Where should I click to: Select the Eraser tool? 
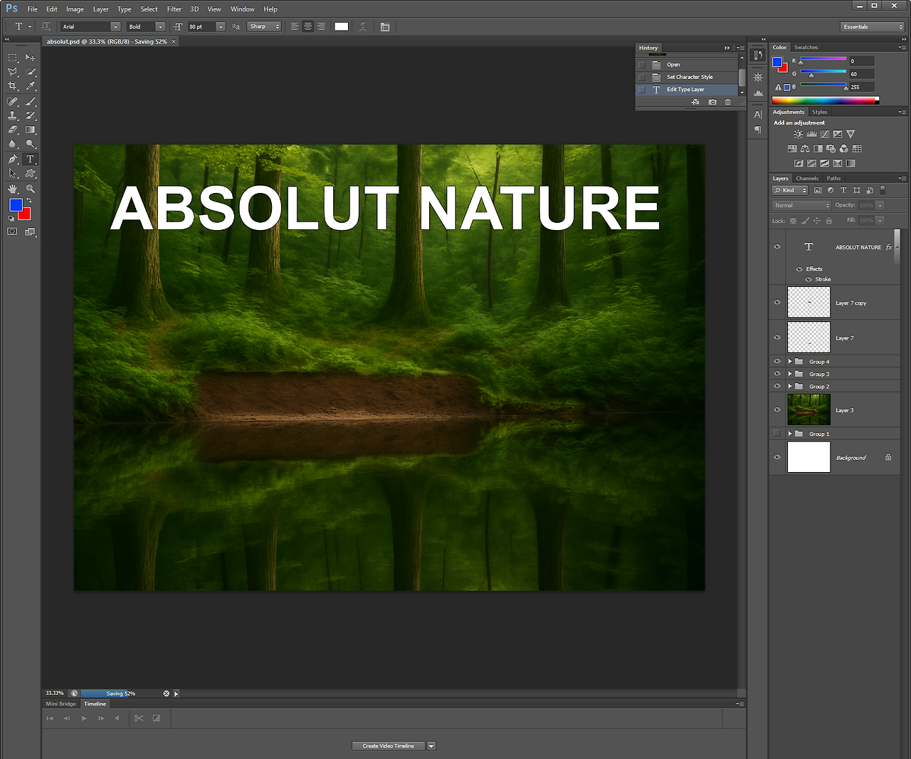click(x=13, y=130)
